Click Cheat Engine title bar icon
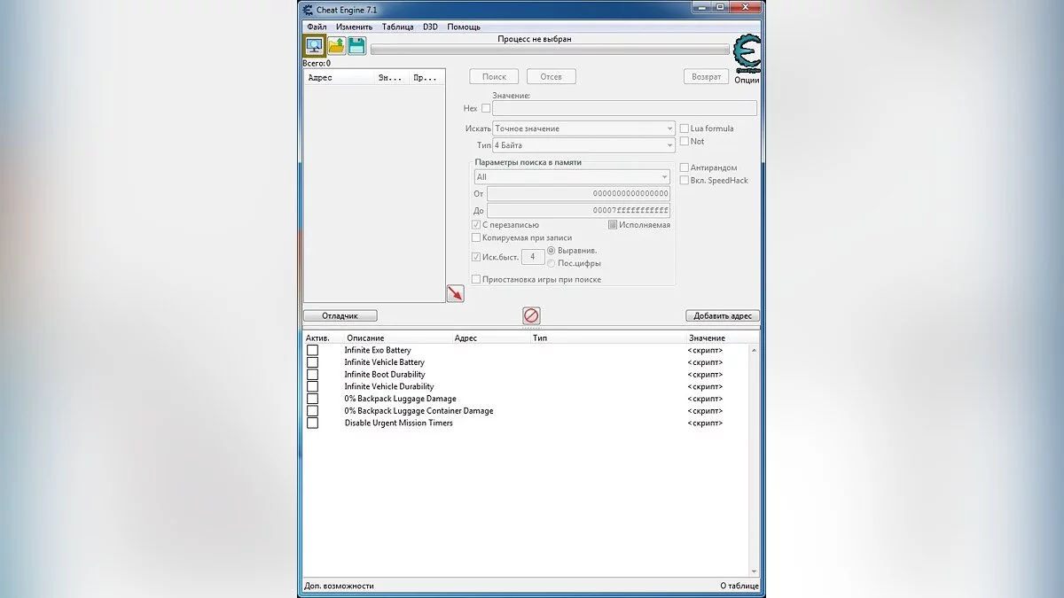 pyautogui.click(x=308, y=11)
